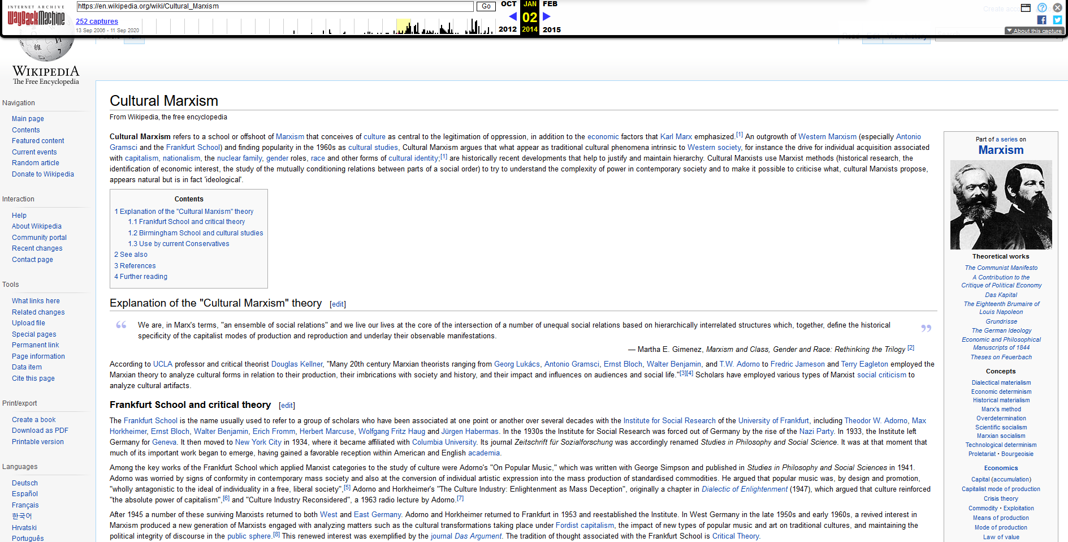The width and height of the screenshot is (1068, 542).
Task: Open Douglas Kellner link
Action: coord(297,364)
